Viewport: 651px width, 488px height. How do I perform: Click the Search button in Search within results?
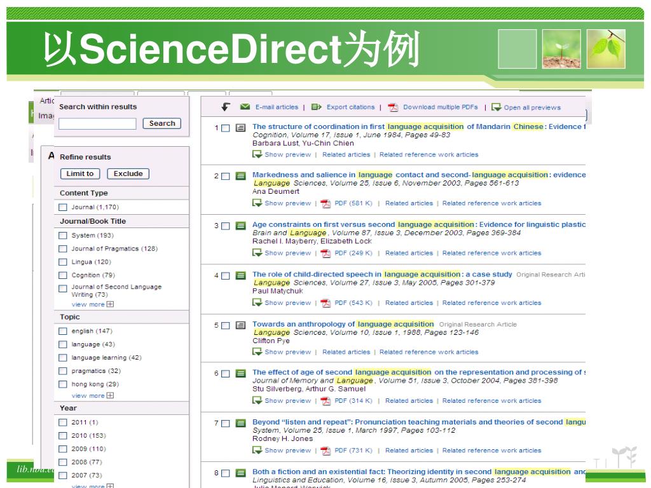point(162,123)
